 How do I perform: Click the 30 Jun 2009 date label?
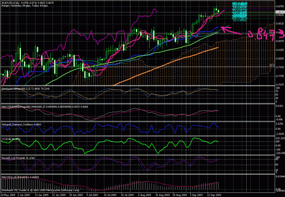tap(75, 195)
